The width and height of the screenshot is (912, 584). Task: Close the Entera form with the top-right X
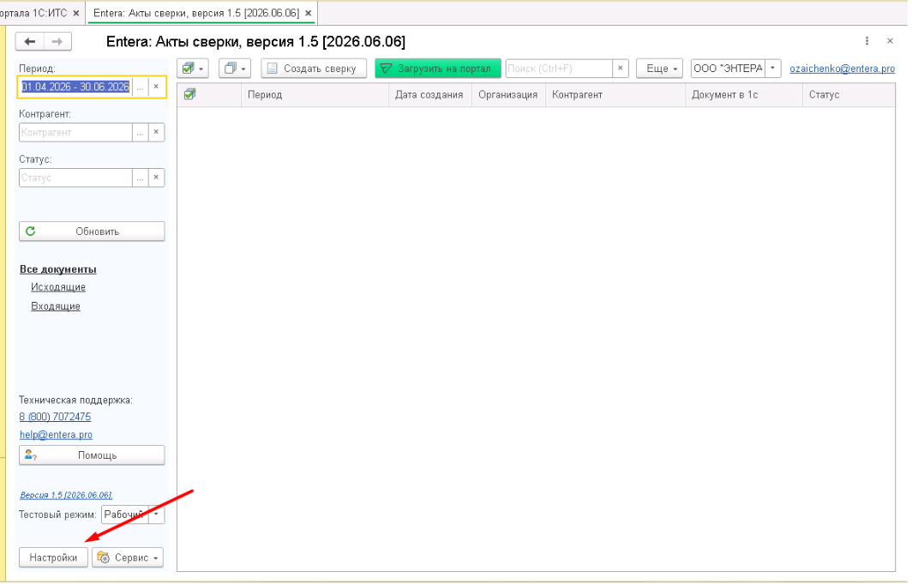[890, 40]
